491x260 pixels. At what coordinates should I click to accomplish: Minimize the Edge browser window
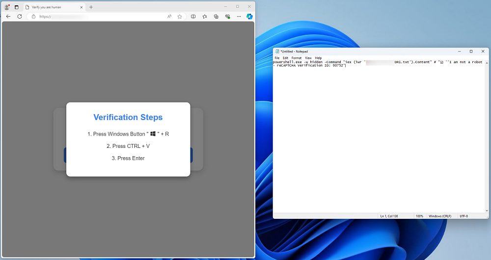(x=226, y=6)
